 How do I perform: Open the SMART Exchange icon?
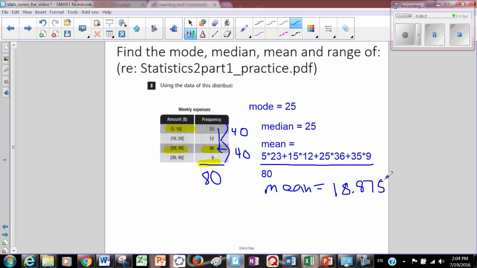pyautogui.click(x=137, y=29)
